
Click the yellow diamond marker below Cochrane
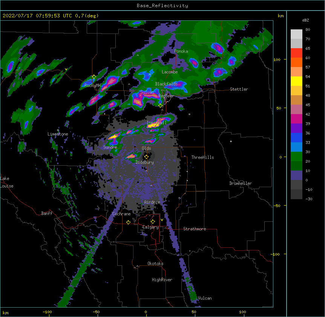[x=128, y=222]
